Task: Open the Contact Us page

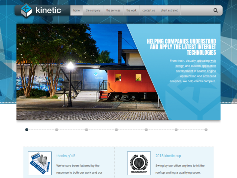Action: pyautogui.click(x=148, y=10)
